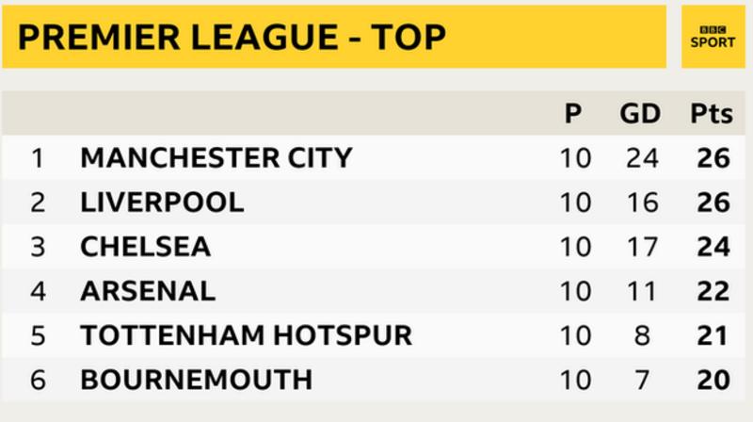Click the Premier League - Top heading
Screen dimensions: 753x422
(232, 37)
